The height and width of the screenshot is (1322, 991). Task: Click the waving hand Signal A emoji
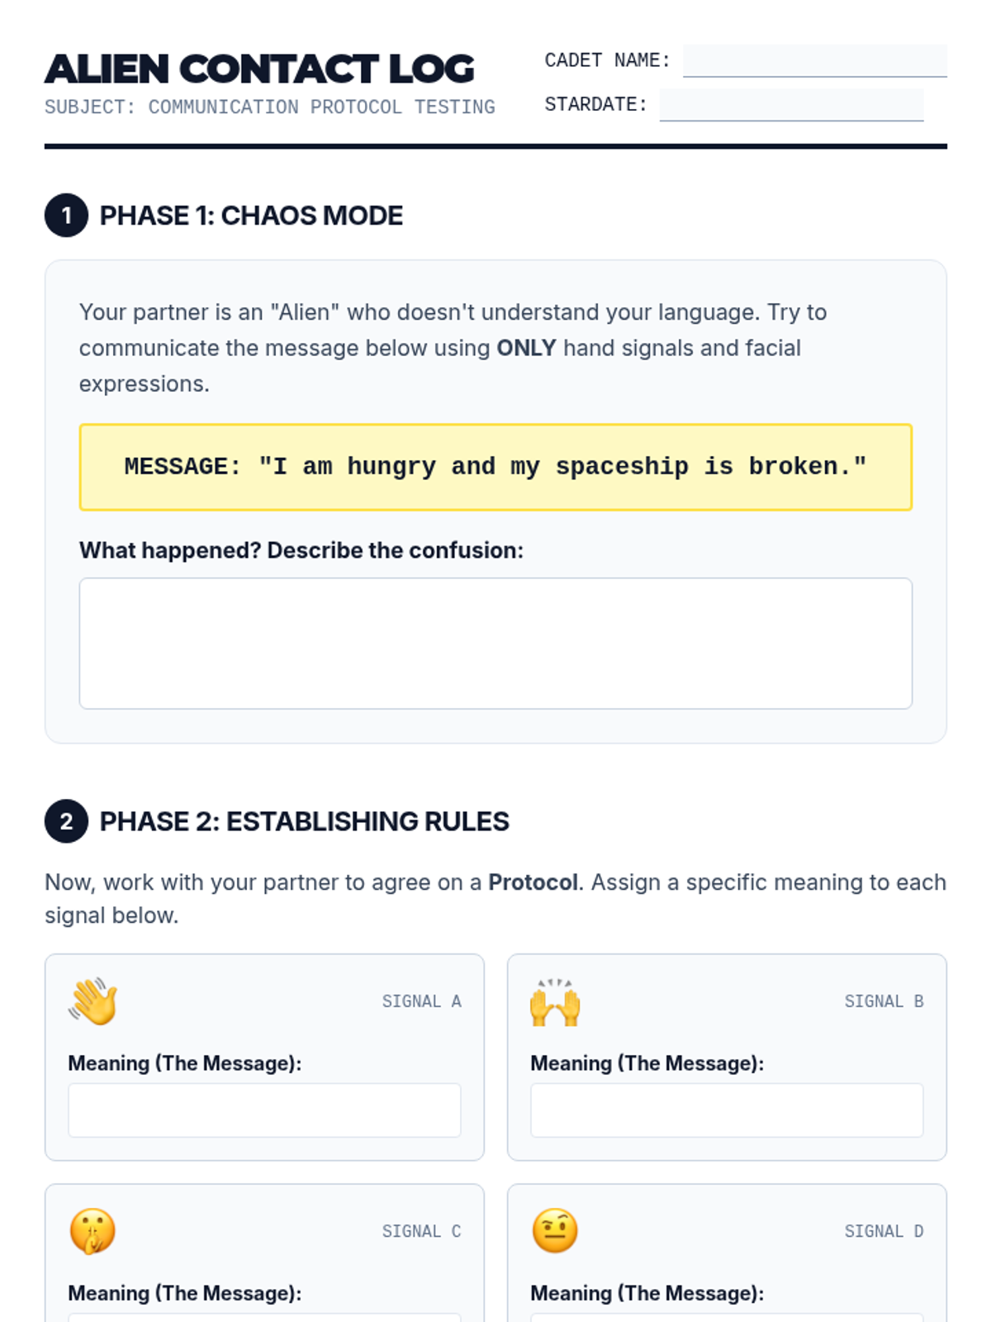[93, 1001]
